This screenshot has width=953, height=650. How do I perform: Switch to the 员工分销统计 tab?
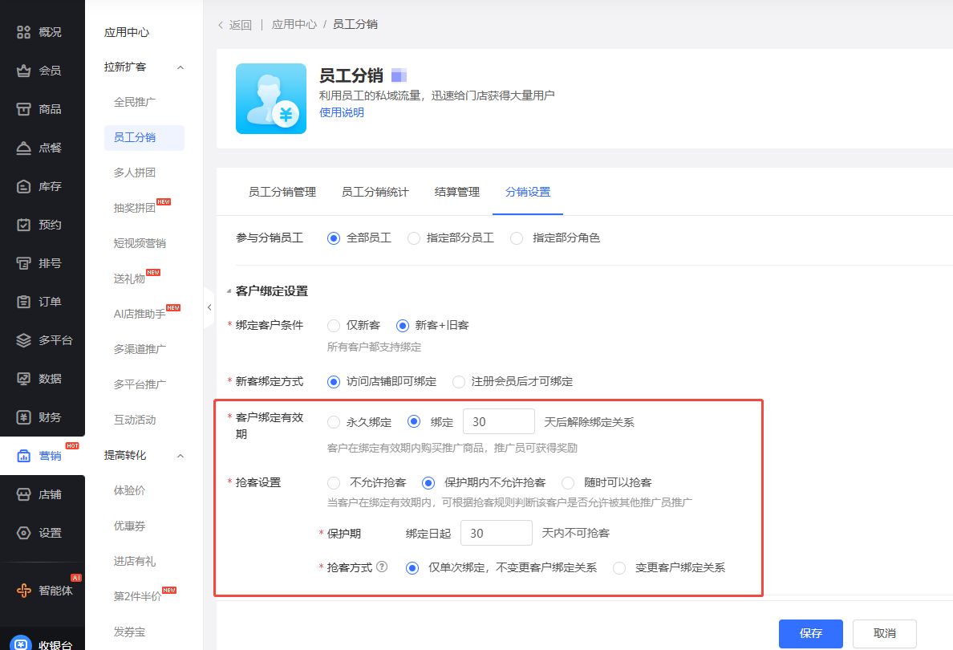(x=375, y=193)
